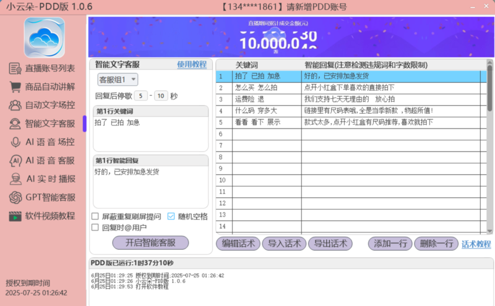Open 软件视频教程 page
The height and width of the screenshot is (306, 495).
50,216
